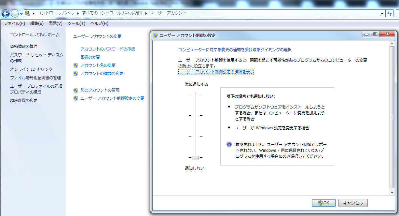This screenshot has height=216, width=399.
Task: Click shield icon next to アカウントの種類の変更
Action: coord(76,74)
